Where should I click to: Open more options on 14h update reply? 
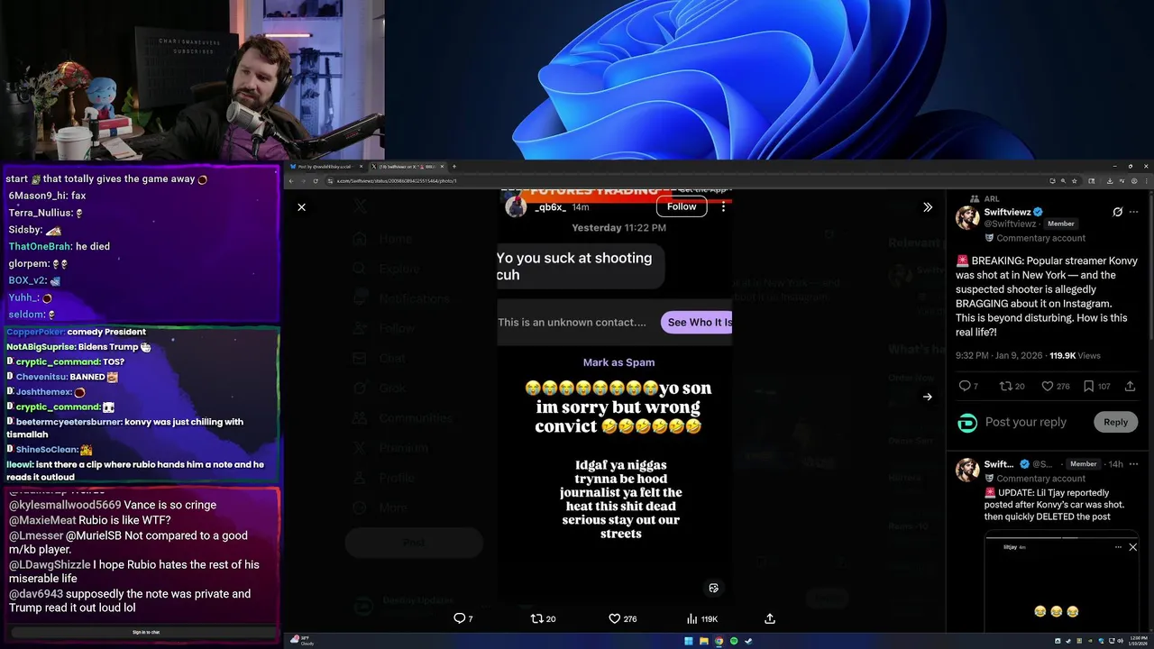[1134, 464]
